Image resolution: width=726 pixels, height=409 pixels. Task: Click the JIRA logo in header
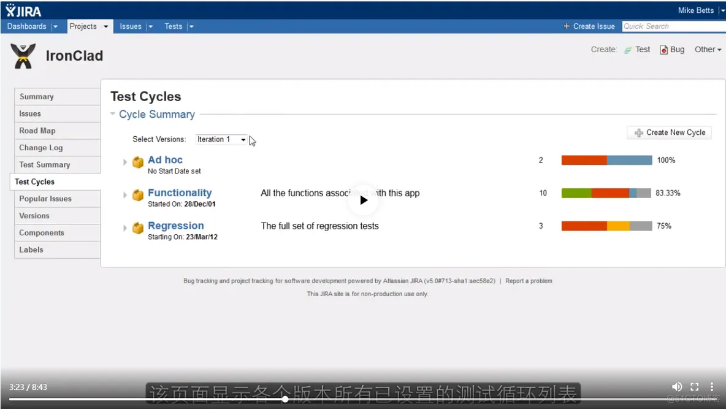click(x=23, y=10)
